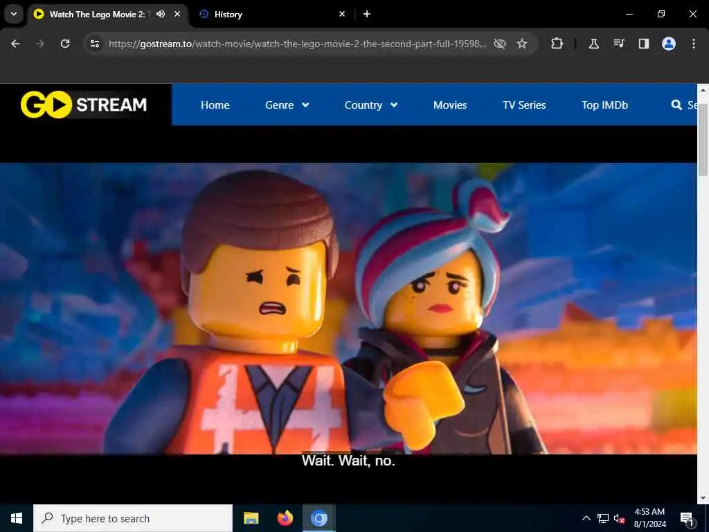Open Chrome three-dot menu
The height and width of the screenshot is (532, 709).
(694, 44)
